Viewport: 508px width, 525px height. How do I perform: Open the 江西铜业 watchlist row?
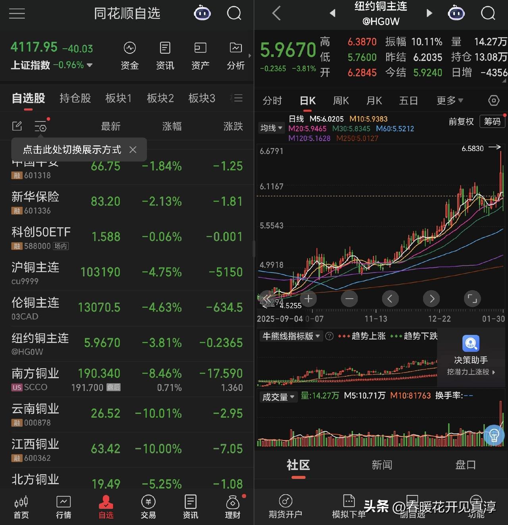click(127, 450)
